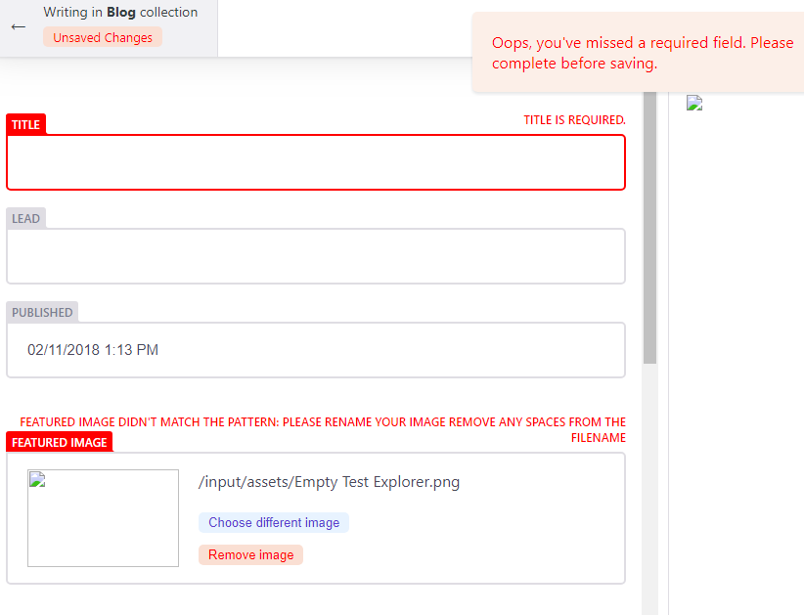Screen dimensions: 804x615
Task: Click the "Writing in Blog collection" header text
Action: click(120, 13)
